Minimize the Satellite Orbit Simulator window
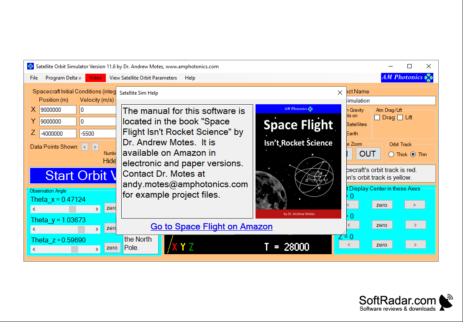Screen dimensions: 463x322 [390, 66]
